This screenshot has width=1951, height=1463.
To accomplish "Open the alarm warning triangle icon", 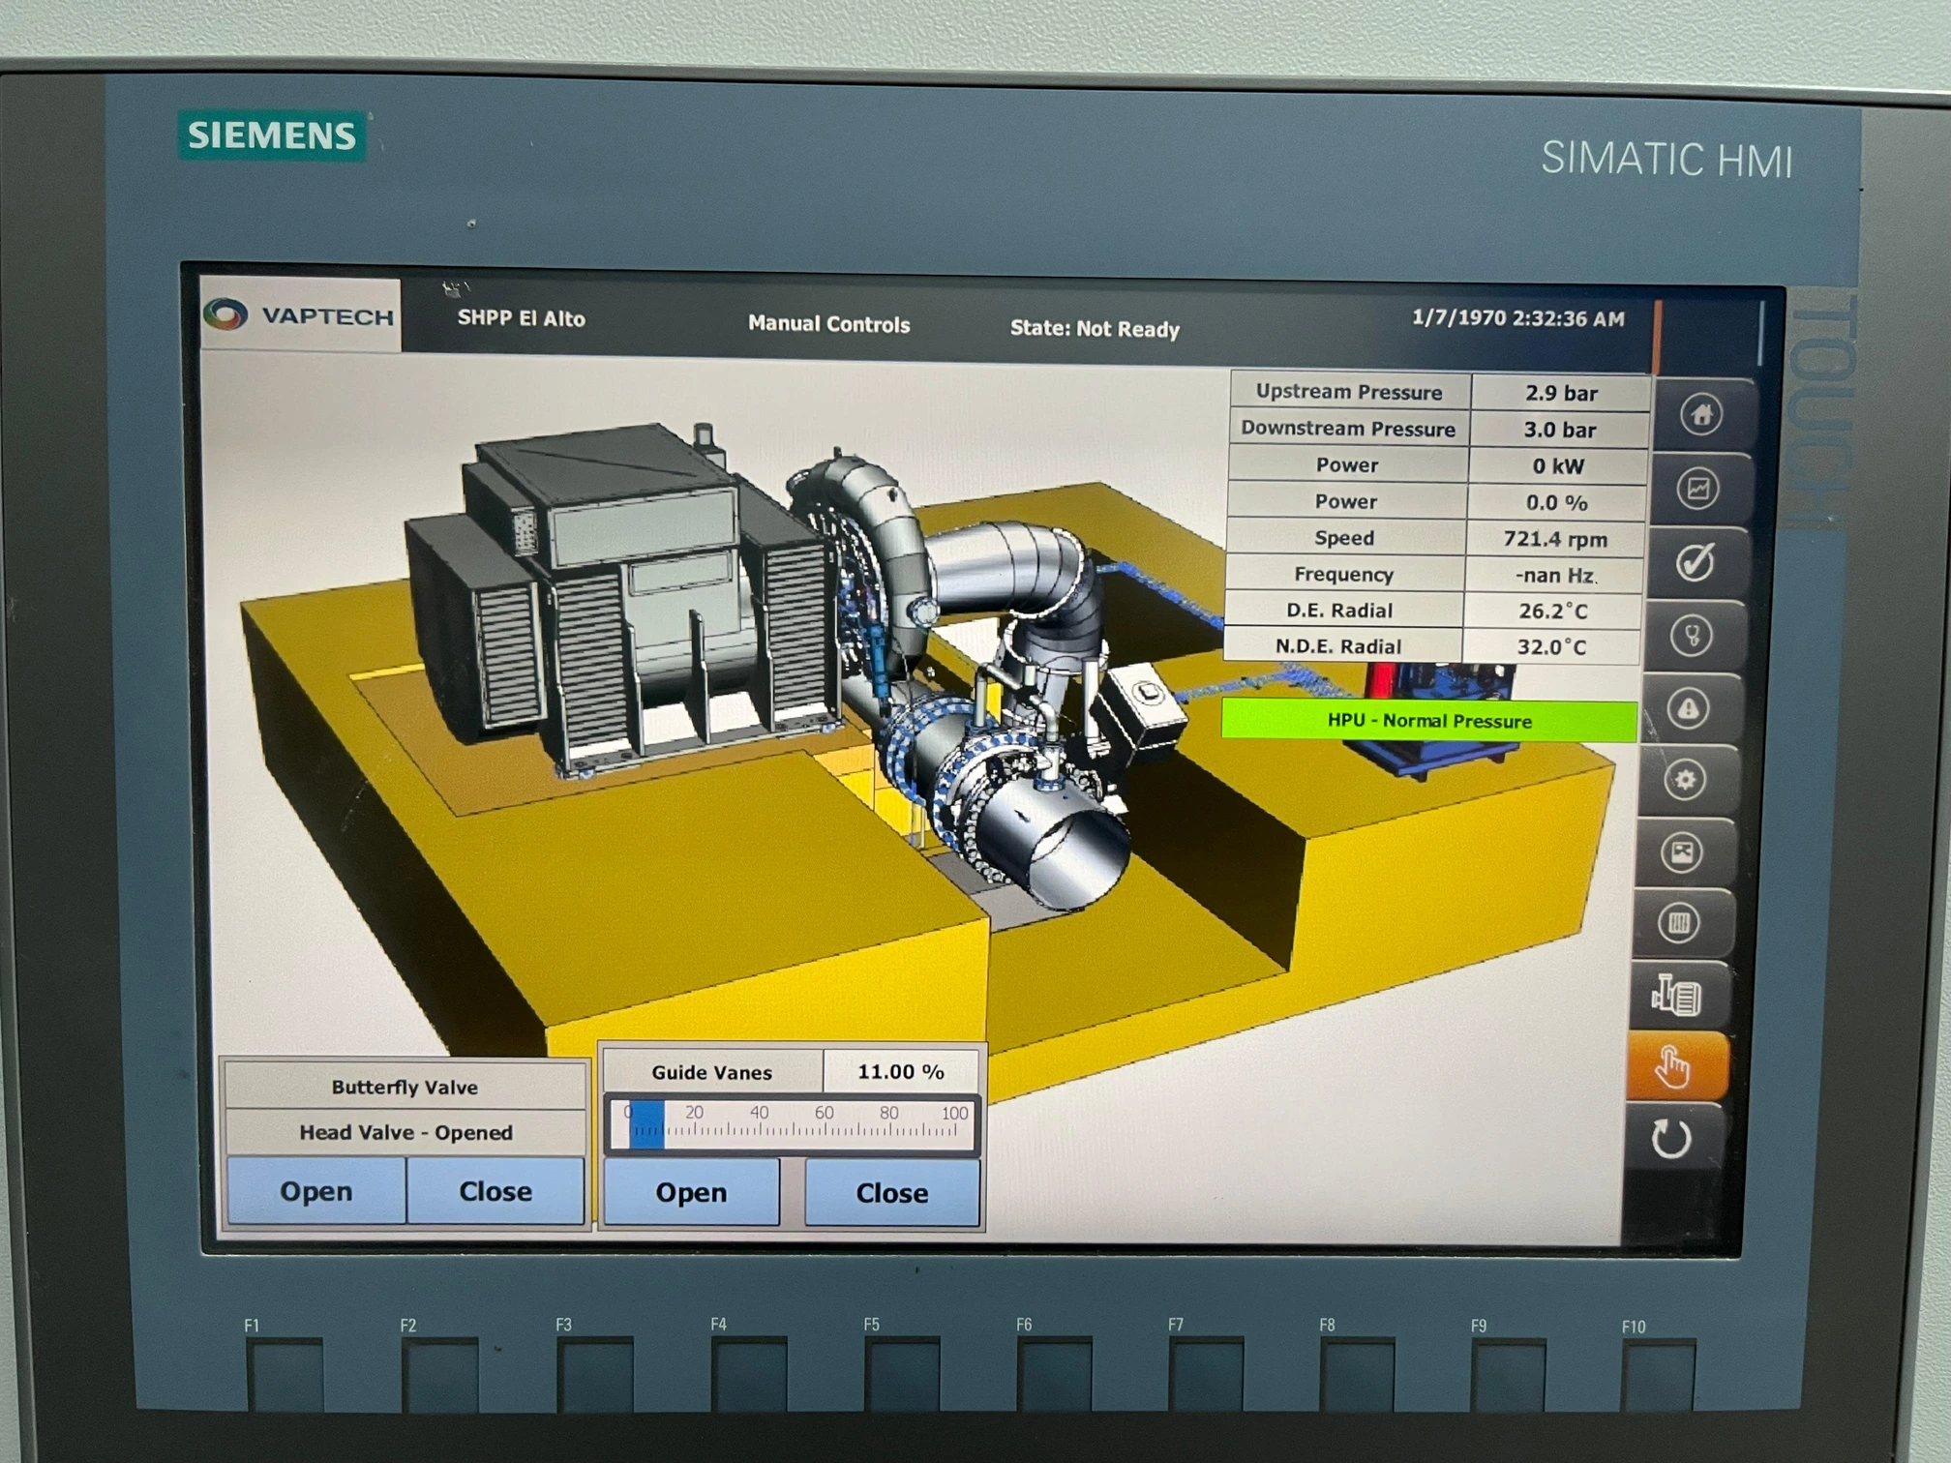I will [x=1688, y=708].
